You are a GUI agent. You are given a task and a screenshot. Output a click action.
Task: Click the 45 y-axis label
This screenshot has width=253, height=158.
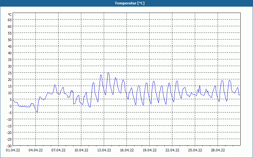point(10,46)
